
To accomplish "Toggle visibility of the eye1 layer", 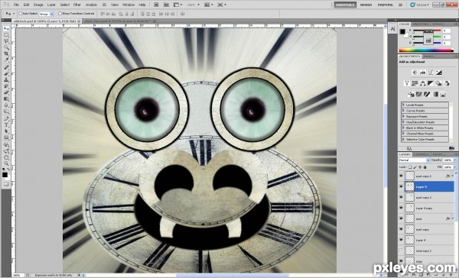I will 401,218.
